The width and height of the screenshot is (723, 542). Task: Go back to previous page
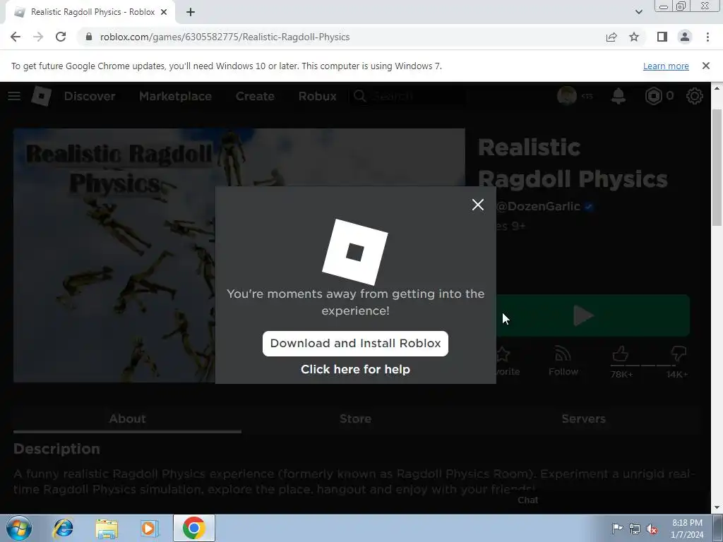(x=16, y=37)
